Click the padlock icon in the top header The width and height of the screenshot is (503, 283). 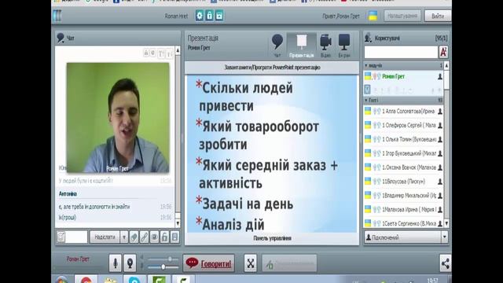(210, 16)
